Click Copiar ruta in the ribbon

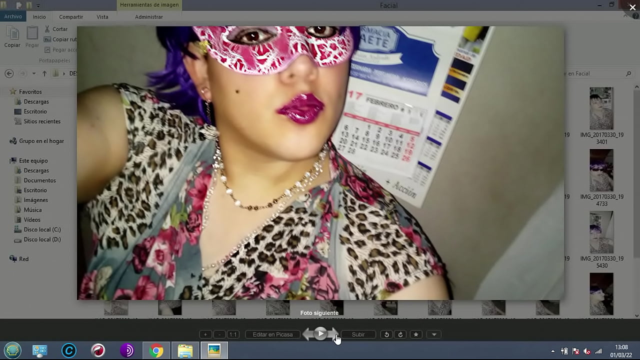coord(60,39)
